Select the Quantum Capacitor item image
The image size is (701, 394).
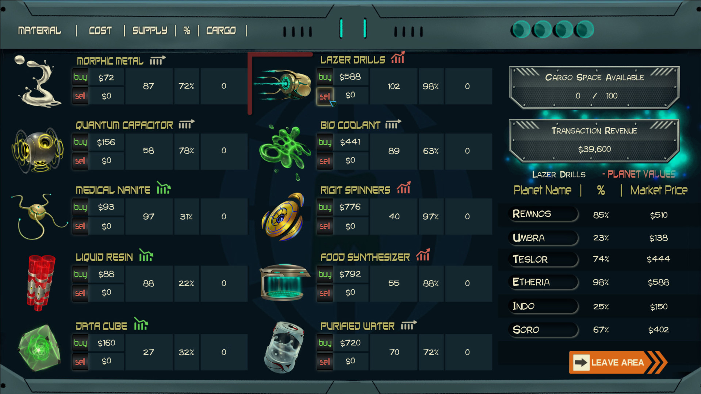[38, 150]
